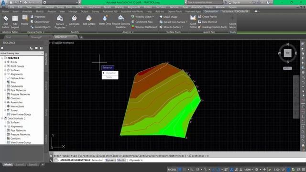The width and height of the screenshot is (306, 172).
Task: Select Feature Lines in Prospector tree
Action: 17,78
